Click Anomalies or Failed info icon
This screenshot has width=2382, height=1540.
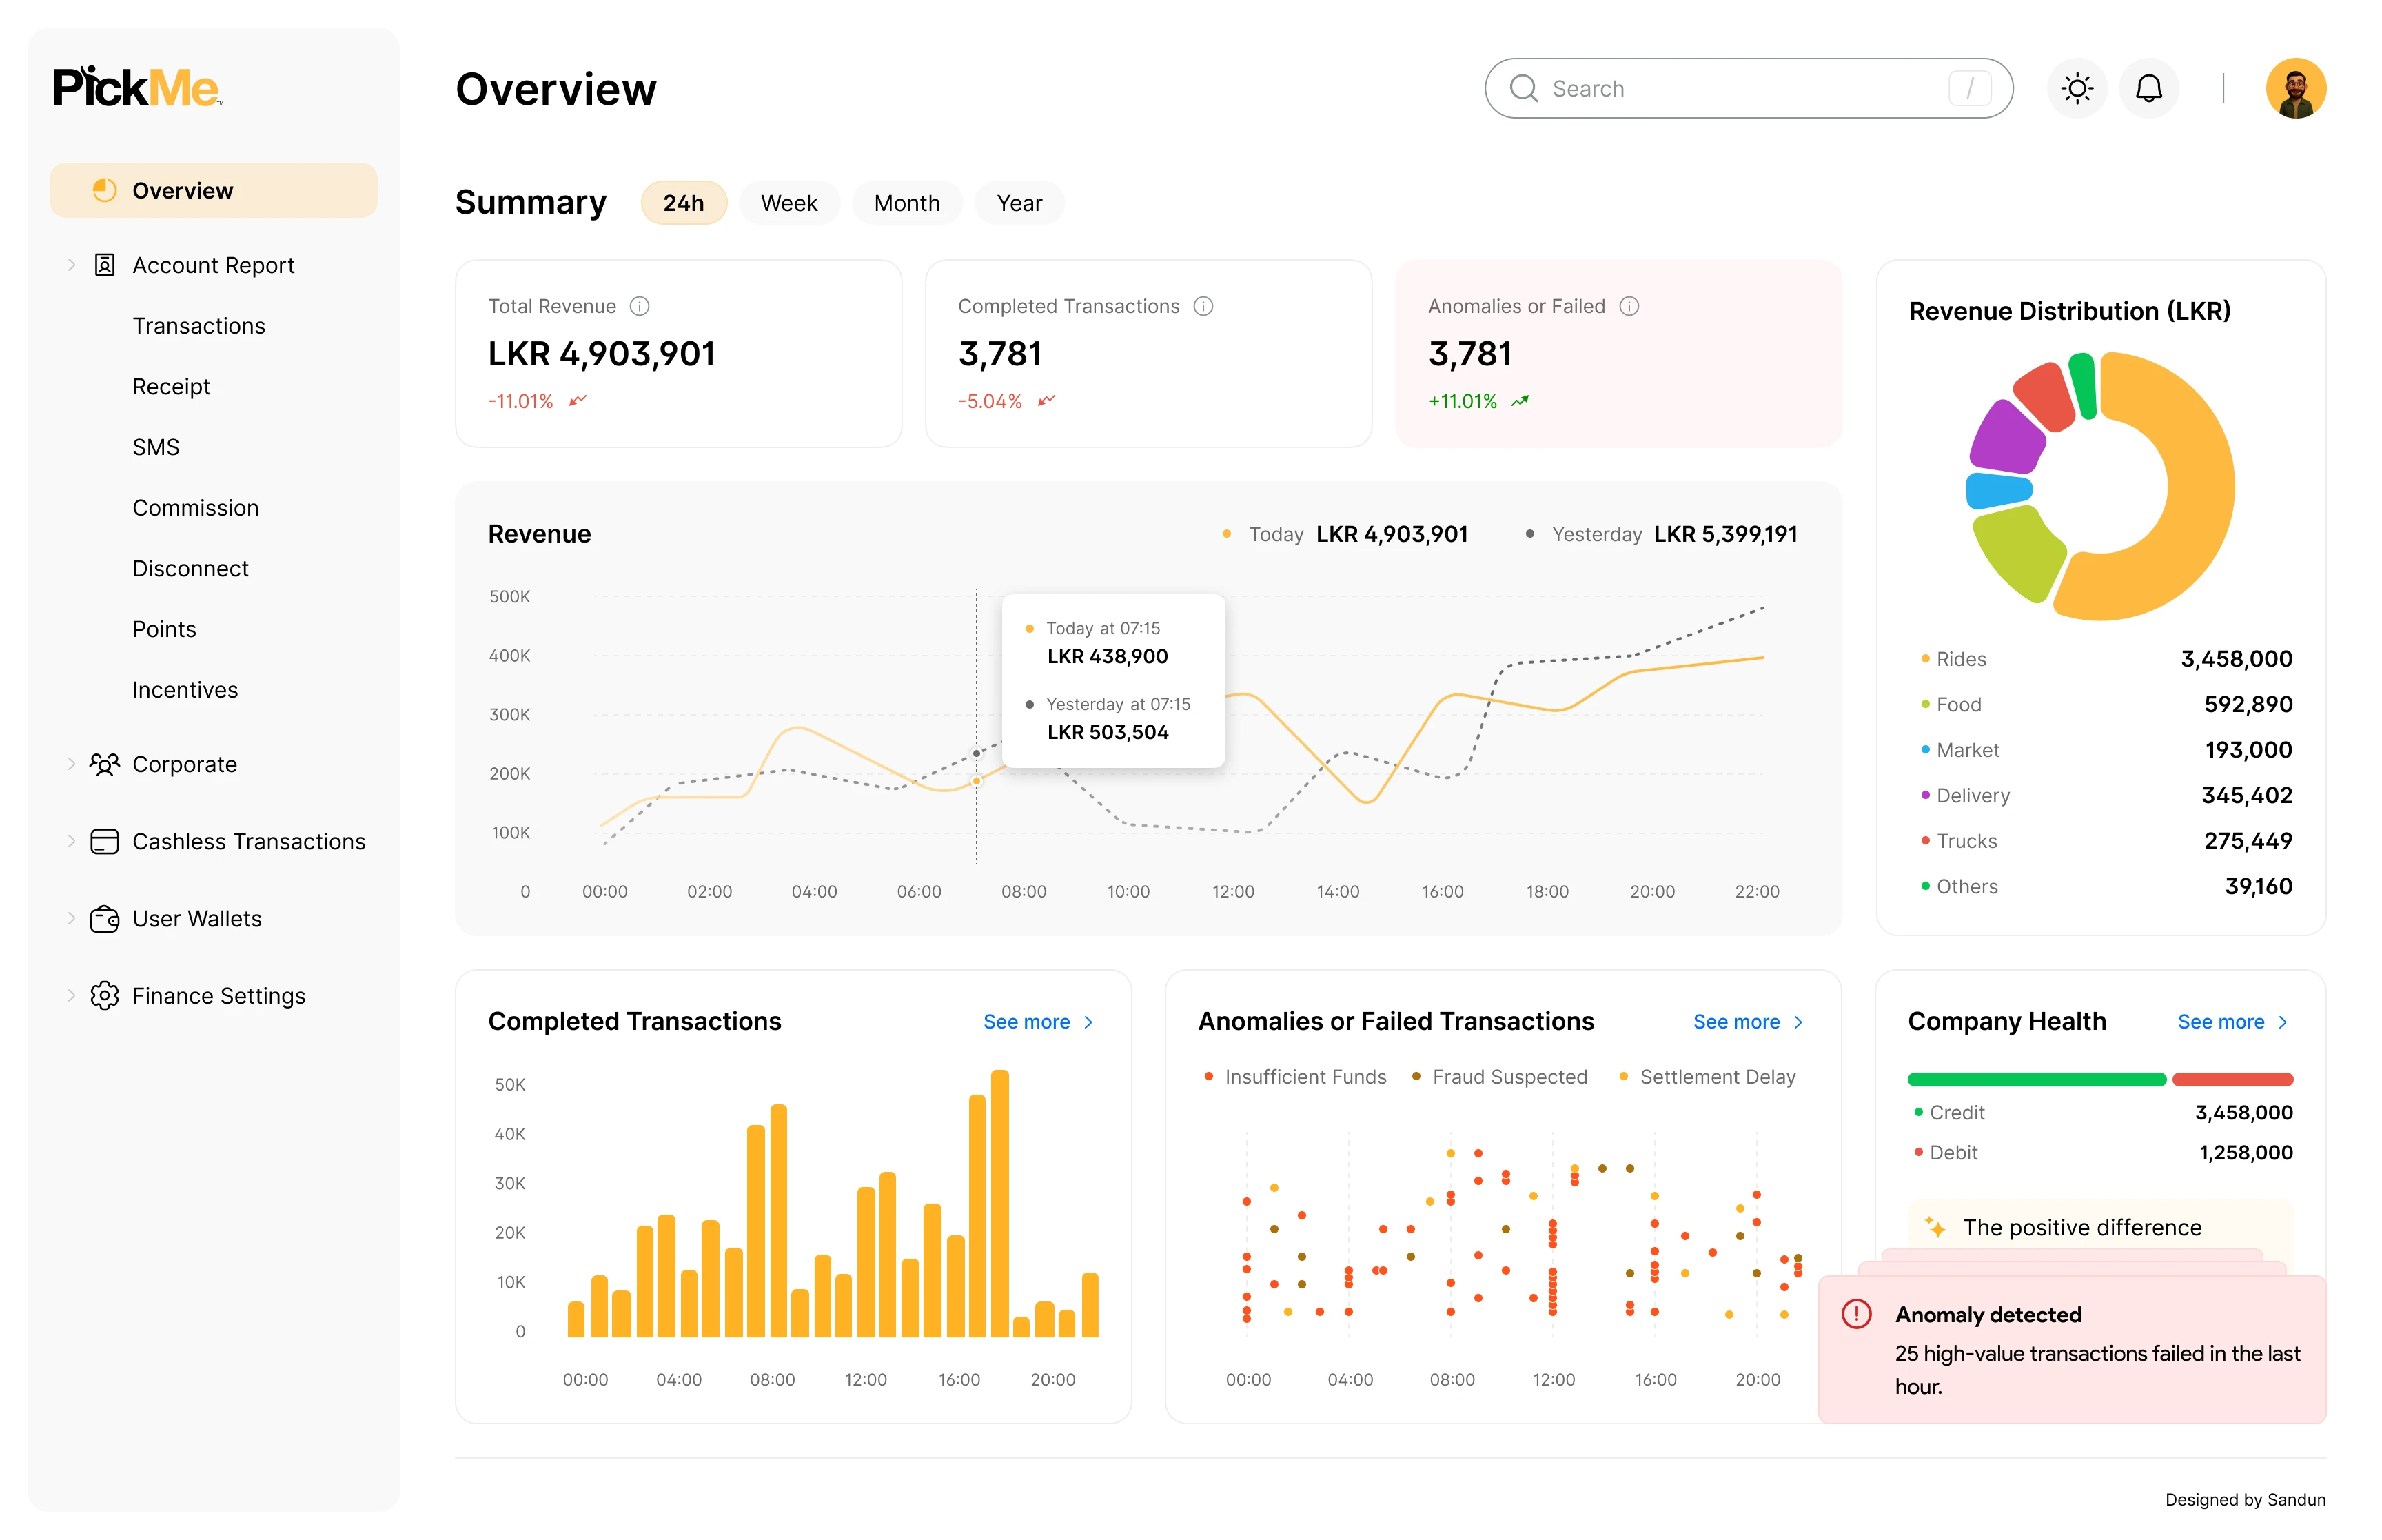(x=1629, y=306)
